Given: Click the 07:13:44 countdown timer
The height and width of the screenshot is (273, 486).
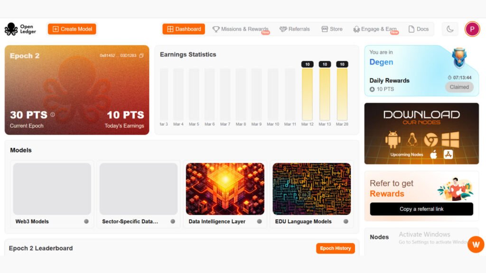Looking at the screenshot, I should point(459,77).
